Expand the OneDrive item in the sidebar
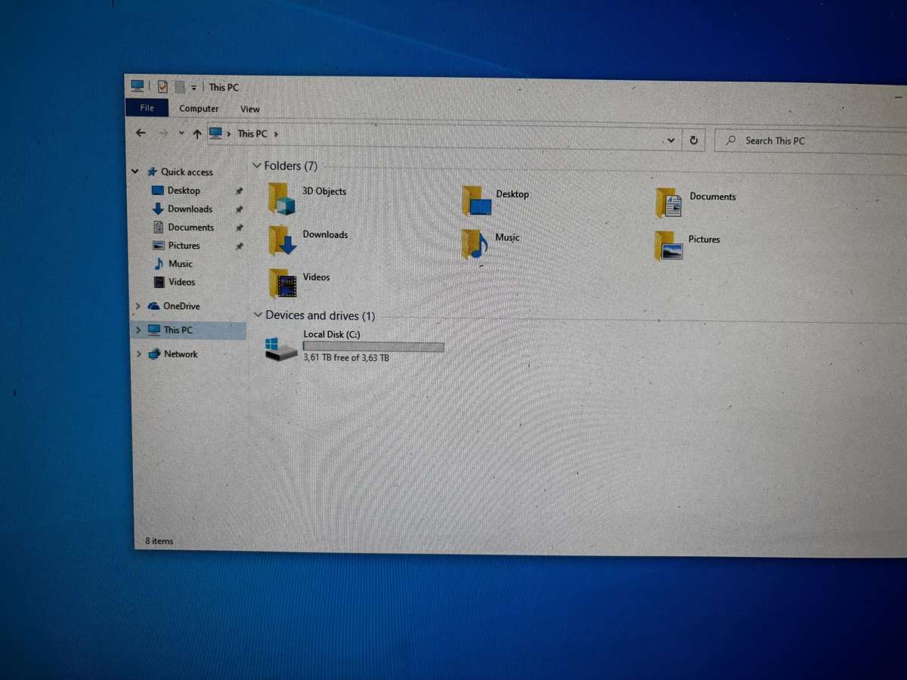Viewport: 907px width, 680px height. (138, 306)
